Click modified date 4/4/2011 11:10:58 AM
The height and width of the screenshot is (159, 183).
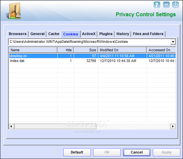click(117, 56)
